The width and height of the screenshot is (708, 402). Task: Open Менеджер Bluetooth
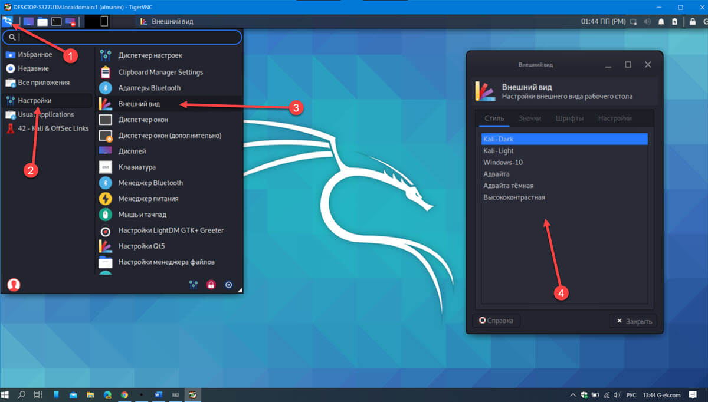pyautogui.click(x=169, y=183)
